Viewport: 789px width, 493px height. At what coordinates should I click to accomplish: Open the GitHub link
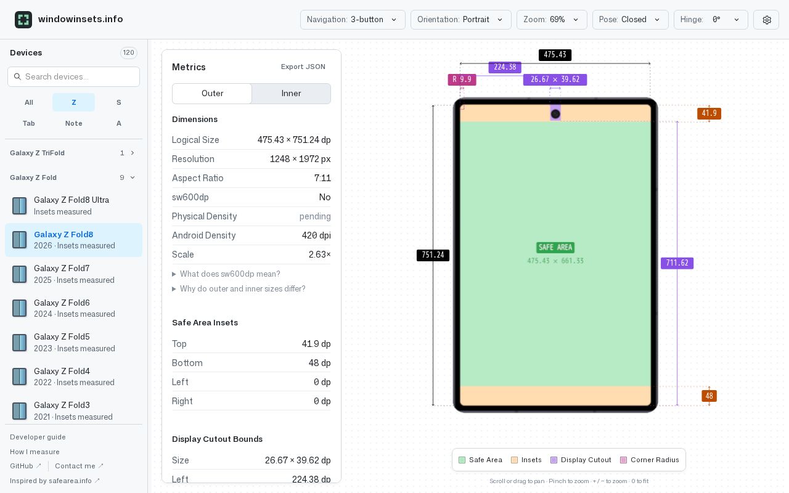click(x=26, y=466)
